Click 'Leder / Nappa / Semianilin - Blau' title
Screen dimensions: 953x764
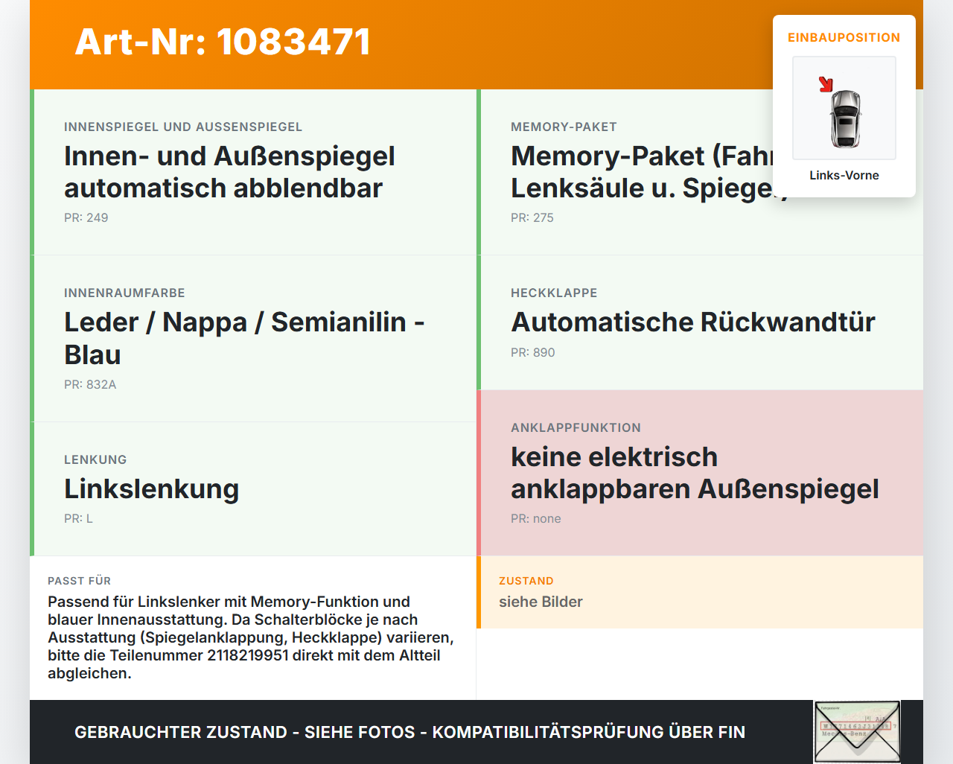pyautogui.click(x=244, y=338)
